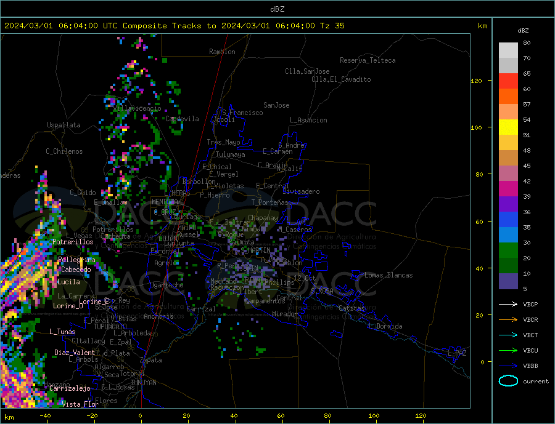Click the L_PAZ place label
This screenshot has height=424, width=555.
pyautogui.click(x=457, y=353)
